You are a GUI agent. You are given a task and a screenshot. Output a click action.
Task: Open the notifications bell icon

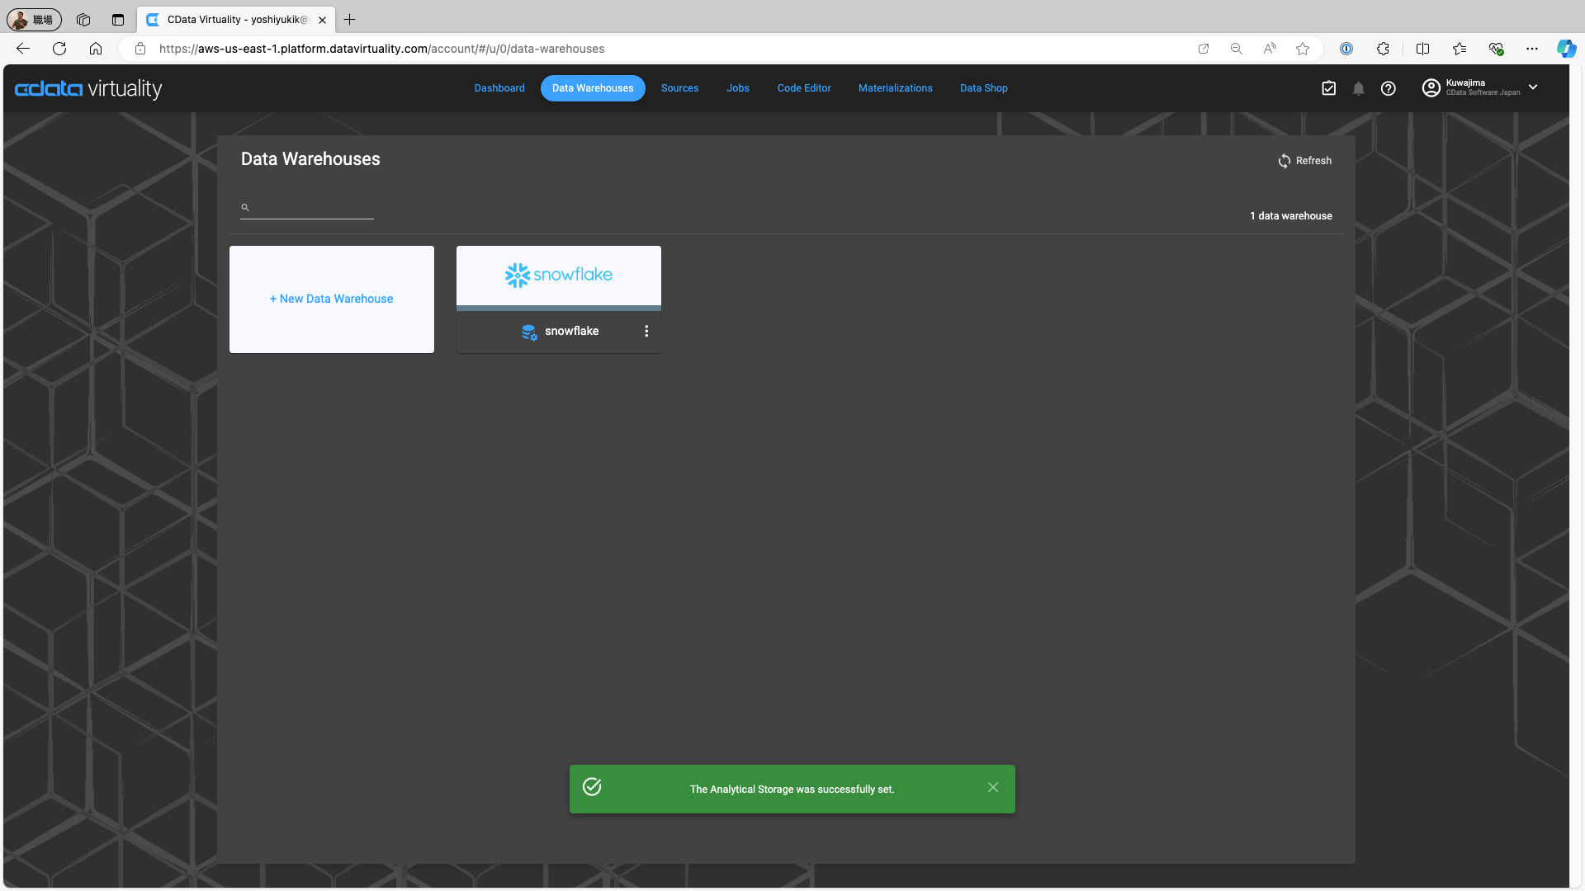point(1358,89)
